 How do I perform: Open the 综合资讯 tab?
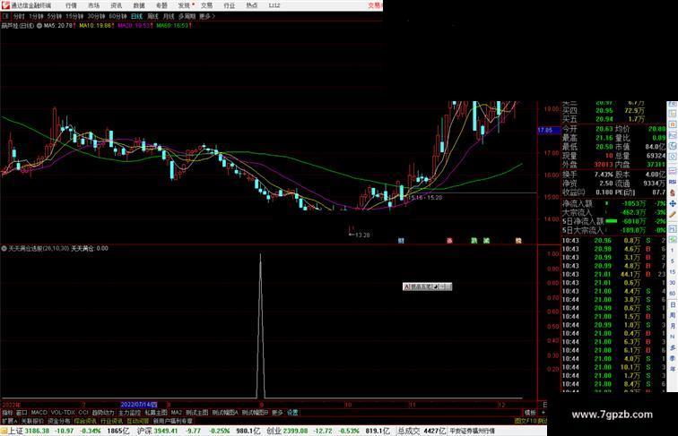85,421
